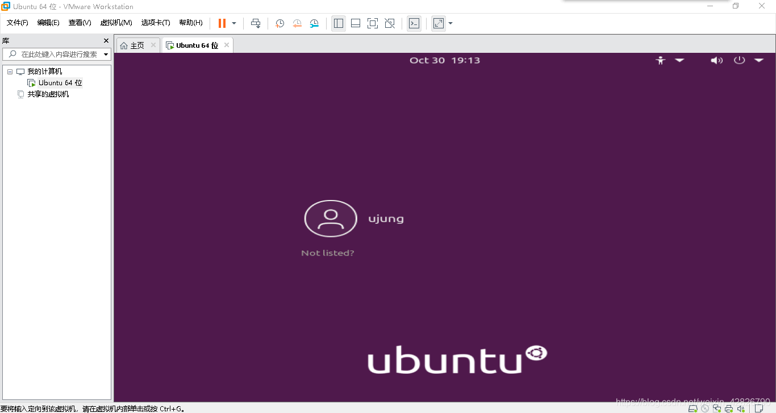Open the library search filter dropdown arrow

click(106, 55)
